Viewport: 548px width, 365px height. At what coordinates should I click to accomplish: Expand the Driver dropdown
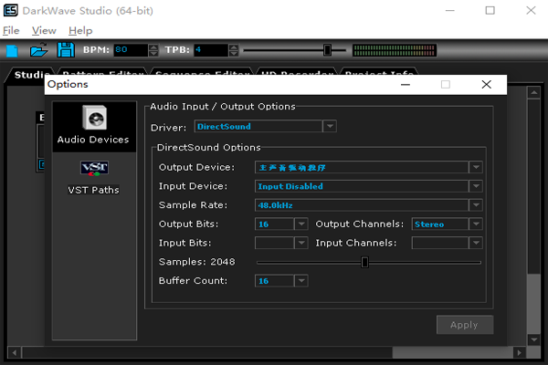(x=330, y=127)
